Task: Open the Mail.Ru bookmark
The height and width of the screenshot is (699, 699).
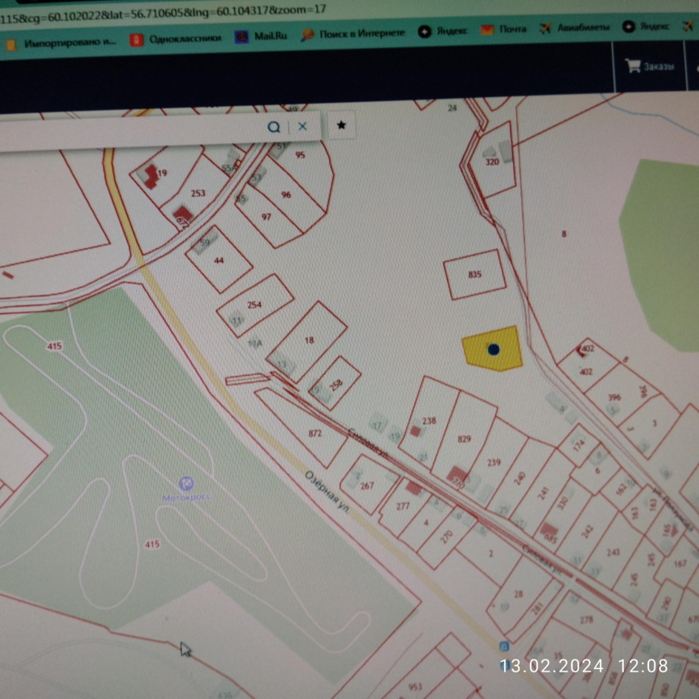Action: click(260, 36)
